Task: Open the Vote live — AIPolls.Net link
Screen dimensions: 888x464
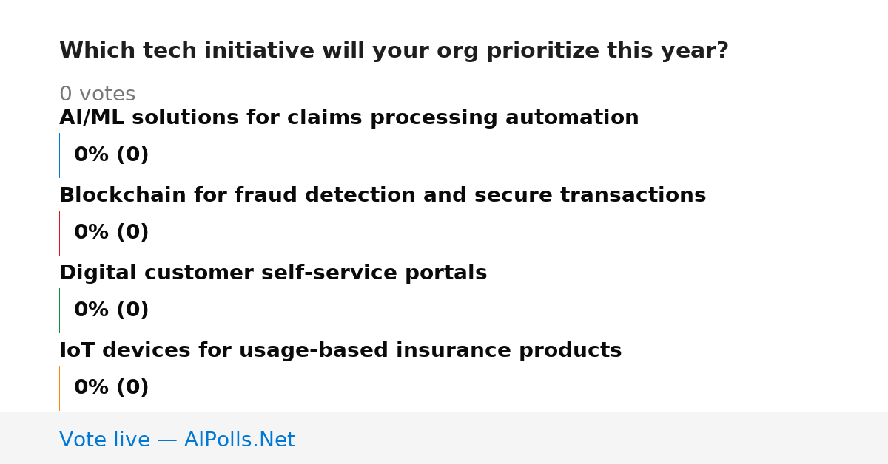Action: click(x=177, y=440)
